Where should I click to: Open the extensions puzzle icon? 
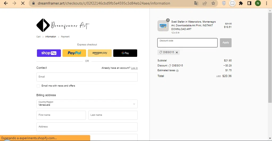[241, 3]
